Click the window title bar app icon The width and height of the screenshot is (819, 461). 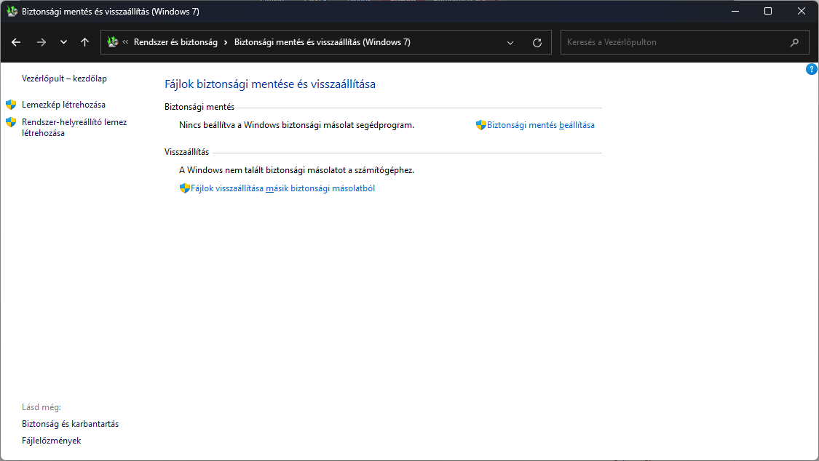click(12, 12)
